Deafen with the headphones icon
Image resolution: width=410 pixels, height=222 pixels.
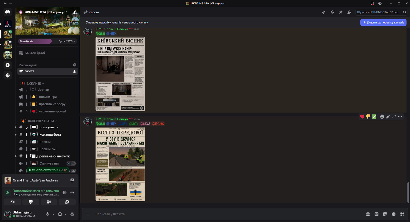60,214
